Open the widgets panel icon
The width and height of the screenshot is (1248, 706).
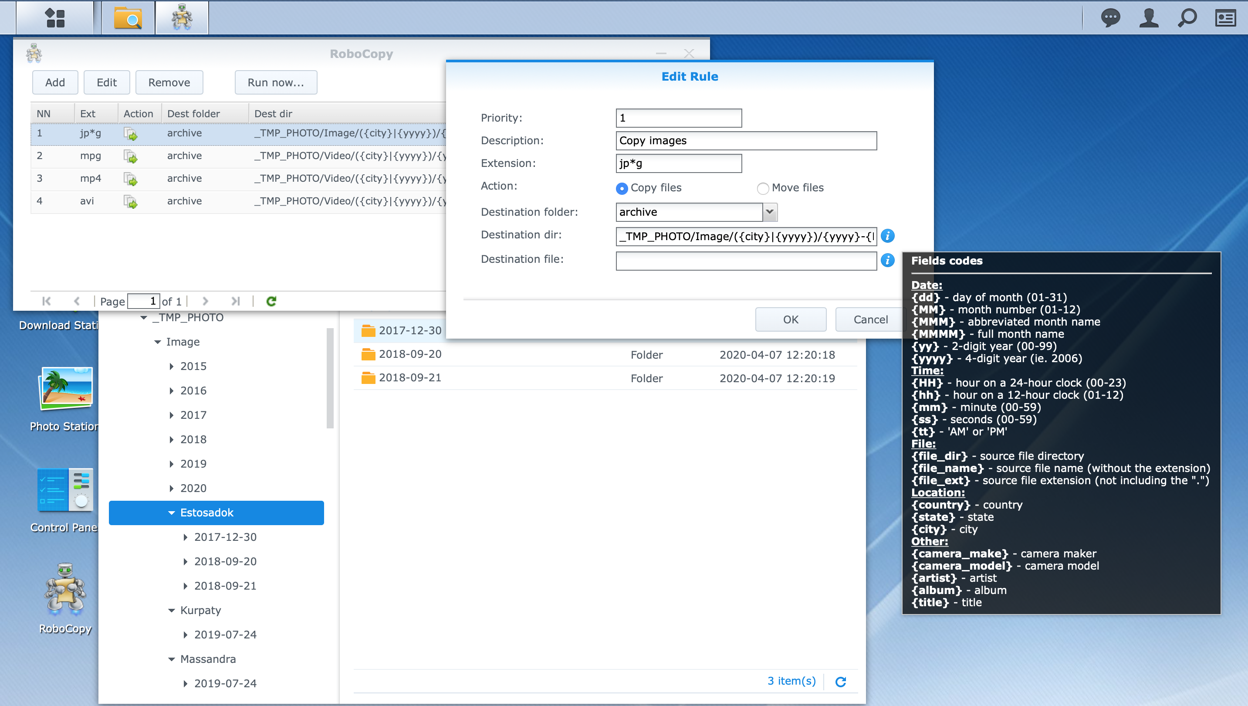tap(1225, 18)
